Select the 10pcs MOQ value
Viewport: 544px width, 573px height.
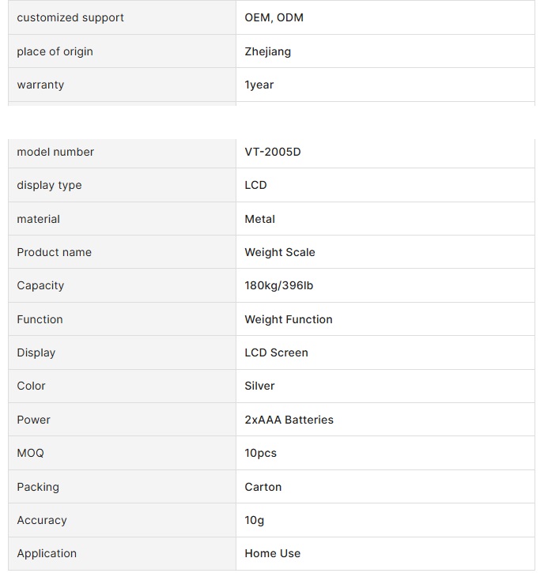tap(260, 453)
